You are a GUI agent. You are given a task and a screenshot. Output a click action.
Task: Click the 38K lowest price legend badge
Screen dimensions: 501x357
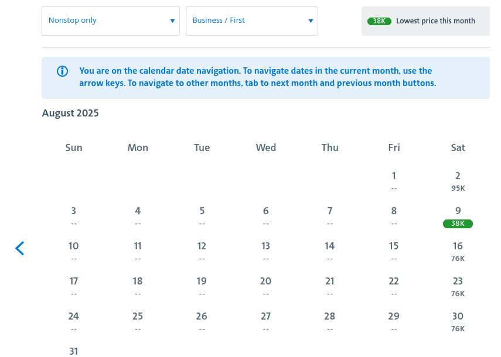tap(379, 21)
